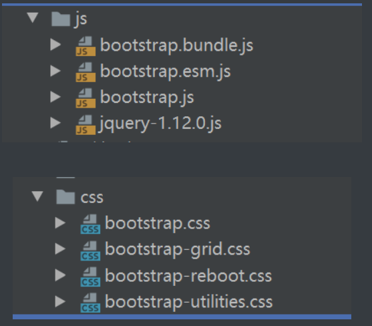Collapse the js folder arrow
Image resolution: width=372 pixels, height=326 pixels.
click(33, 18)
